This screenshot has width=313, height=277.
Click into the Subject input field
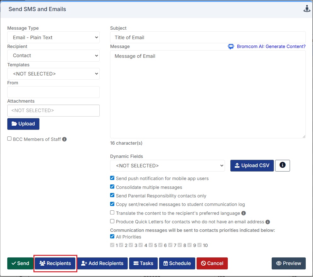tap(208, 37)
